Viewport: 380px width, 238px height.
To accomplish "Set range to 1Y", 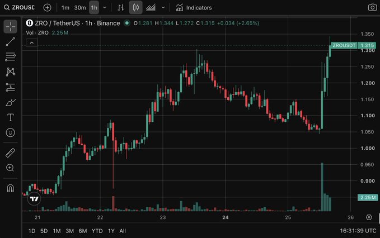I will coord(111,231).
